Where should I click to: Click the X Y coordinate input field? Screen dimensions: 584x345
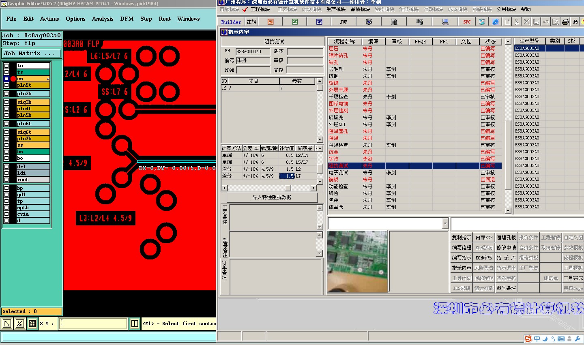click(93, 324)
